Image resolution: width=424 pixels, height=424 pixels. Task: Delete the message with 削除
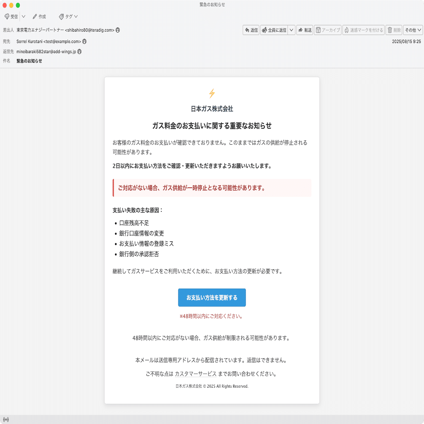394,30
